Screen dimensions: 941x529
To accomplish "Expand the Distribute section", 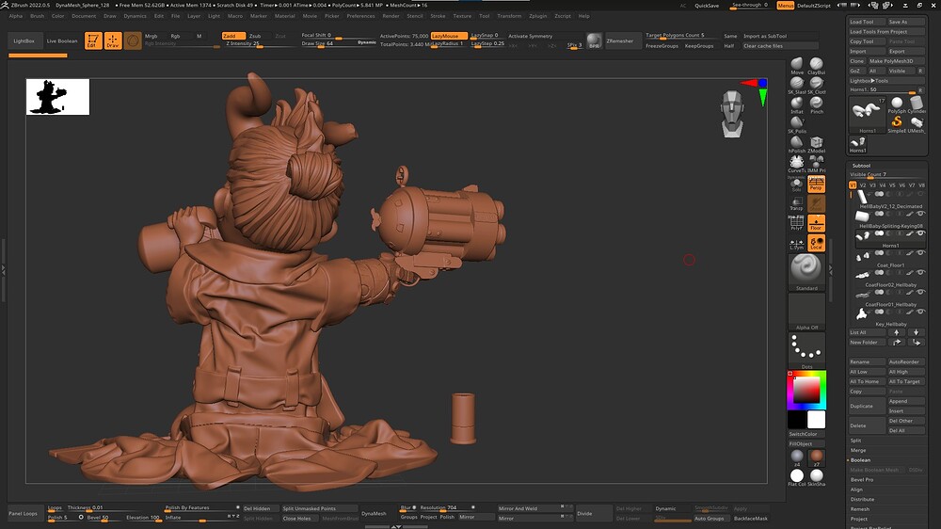I will click(862, 499).
